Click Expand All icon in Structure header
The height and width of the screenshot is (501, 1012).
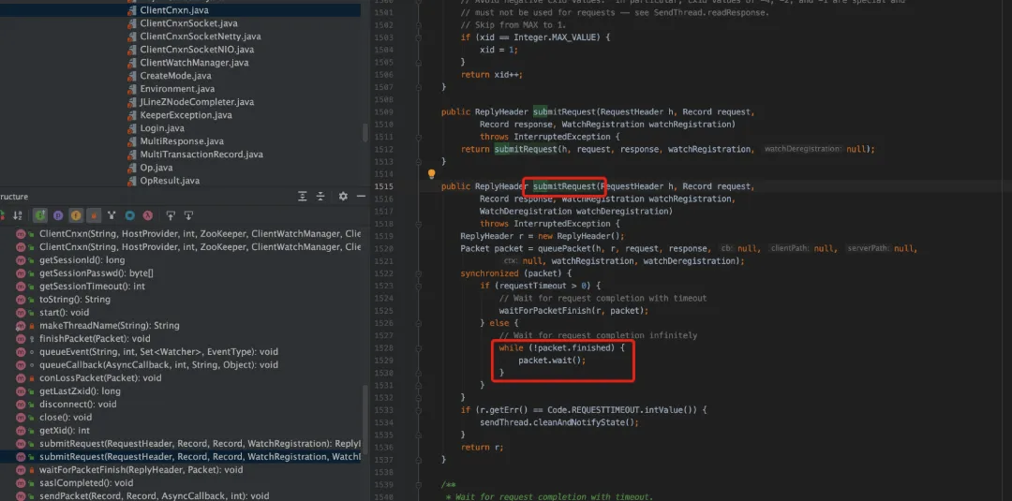pos(302,196)
